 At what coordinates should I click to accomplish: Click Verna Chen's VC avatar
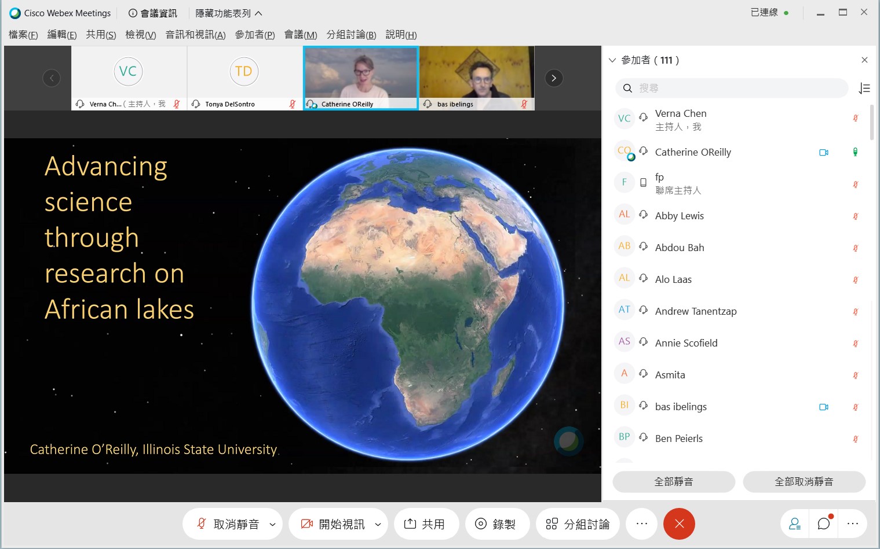pyautogui.click(x=624, y=119)
